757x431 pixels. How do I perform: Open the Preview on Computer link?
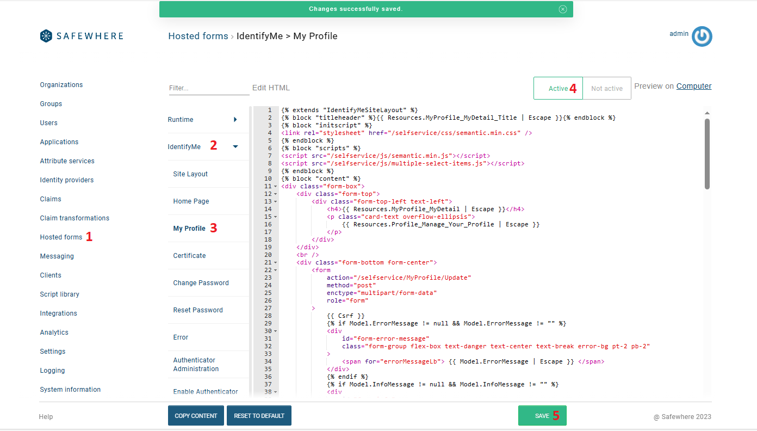(693, 86)
